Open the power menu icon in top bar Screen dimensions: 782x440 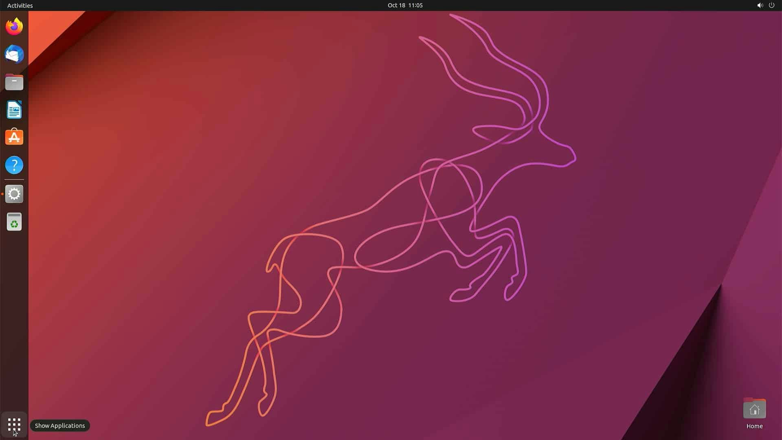[771, 5]
